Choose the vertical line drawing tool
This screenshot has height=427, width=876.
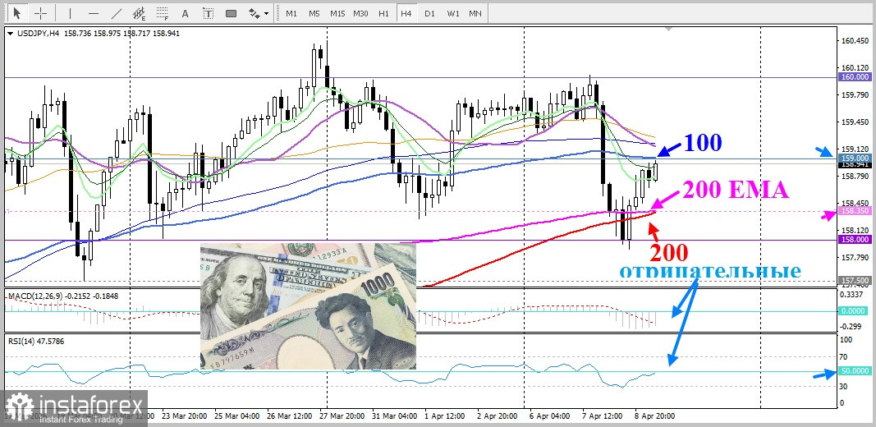[70, 13]
